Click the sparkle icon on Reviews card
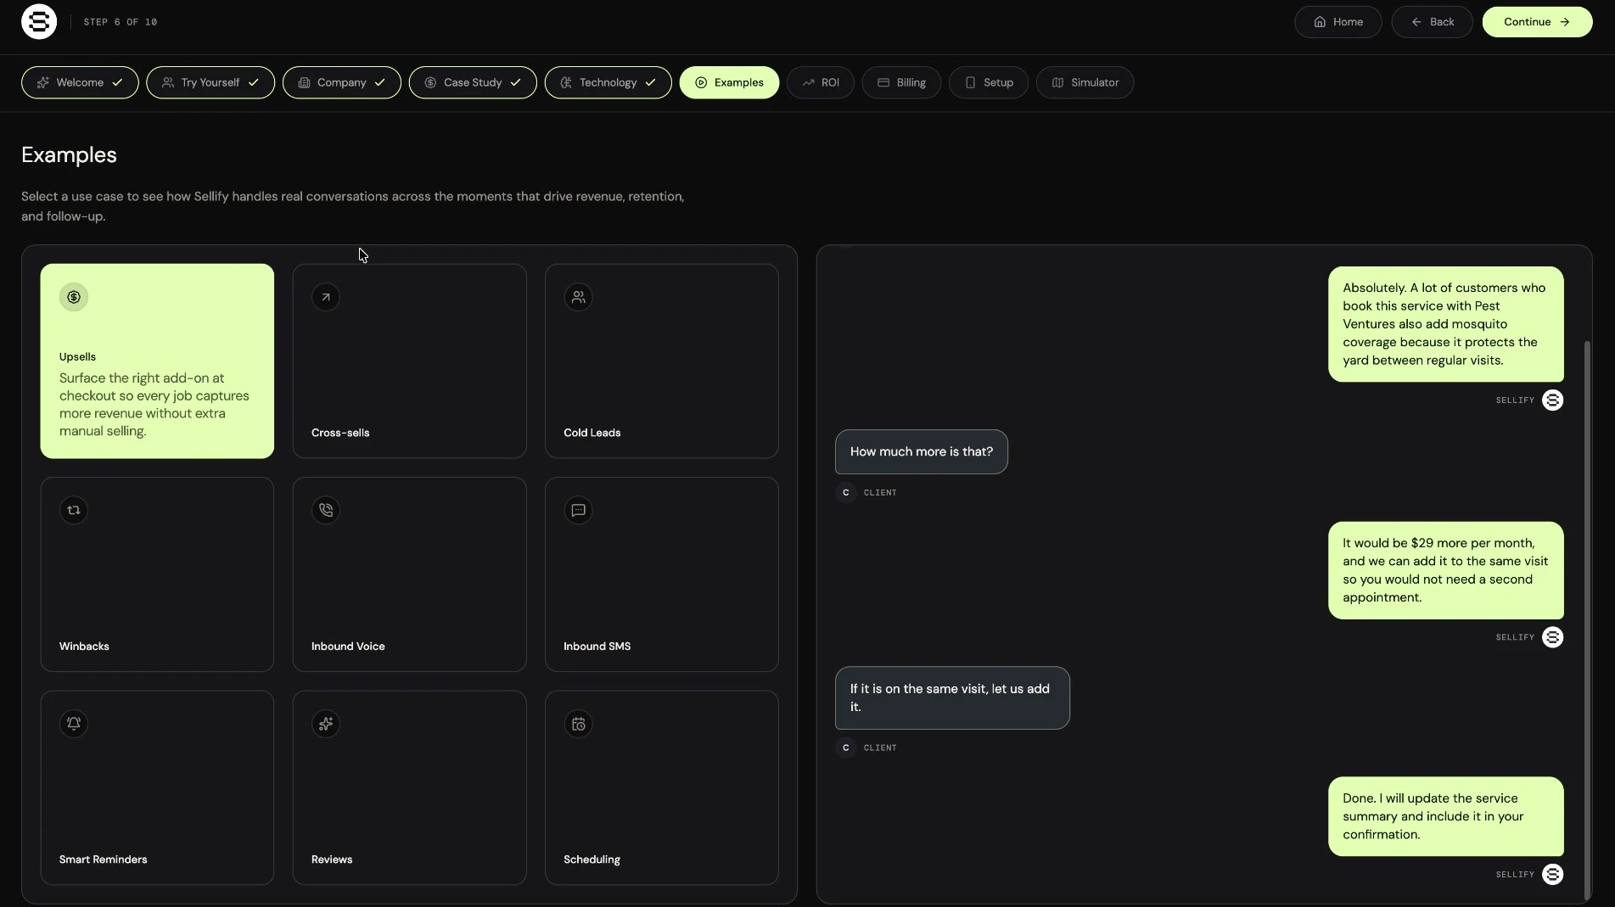Viewport: 1615px width, 907px height. click(x=326, y=724)
